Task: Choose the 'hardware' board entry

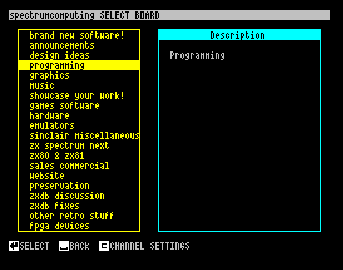Action: [x=49, y=116]
